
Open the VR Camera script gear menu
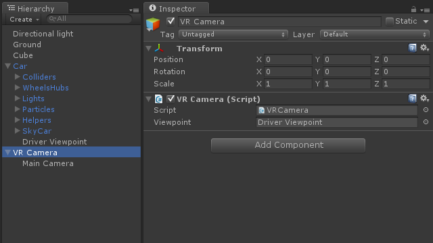[424, 99]
